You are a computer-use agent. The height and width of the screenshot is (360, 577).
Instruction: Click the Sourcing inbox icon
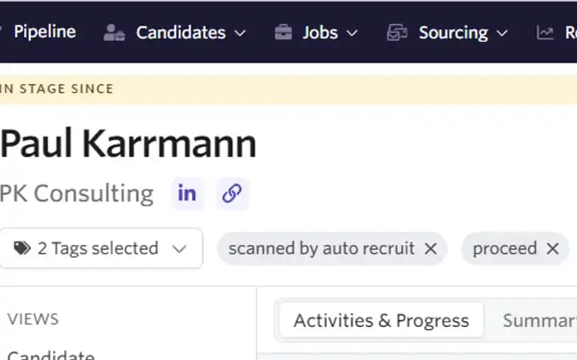397,32
